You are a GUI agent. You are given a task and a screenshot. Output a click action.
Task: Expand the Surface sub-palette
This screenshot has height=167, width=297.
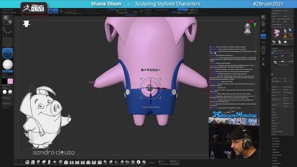[275, 161]
